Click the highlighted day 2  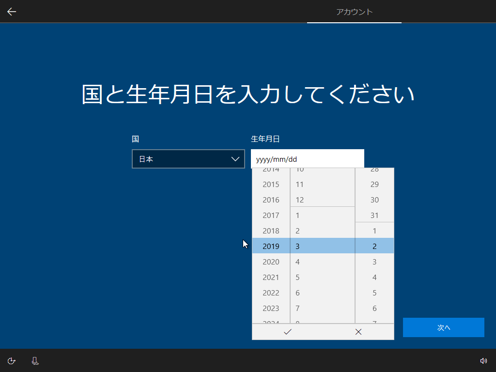click(374, 246)
